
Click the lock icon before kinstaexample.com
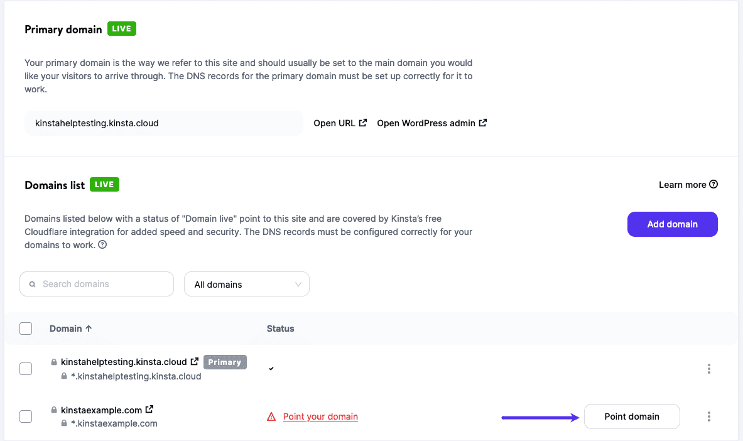pos(55,409)
